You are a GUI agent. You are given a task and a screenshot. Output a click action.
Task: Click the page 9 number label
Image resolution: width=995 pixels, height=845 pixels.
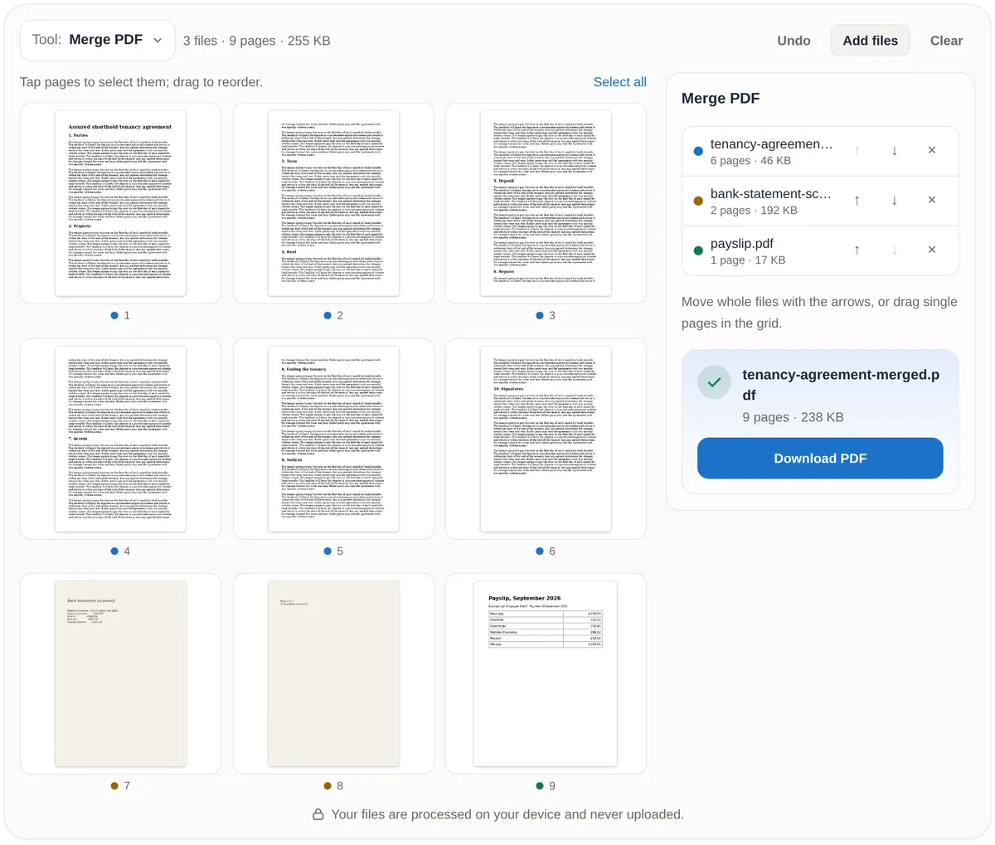[x=552, y=786]
